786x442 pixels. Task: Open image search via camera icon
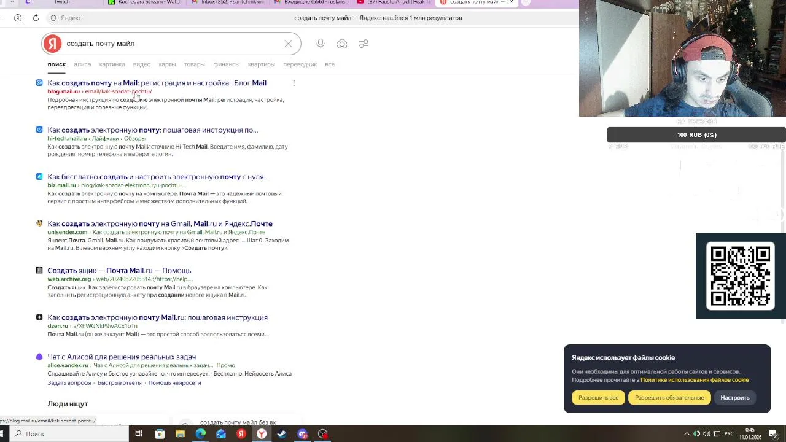[342, 44]
